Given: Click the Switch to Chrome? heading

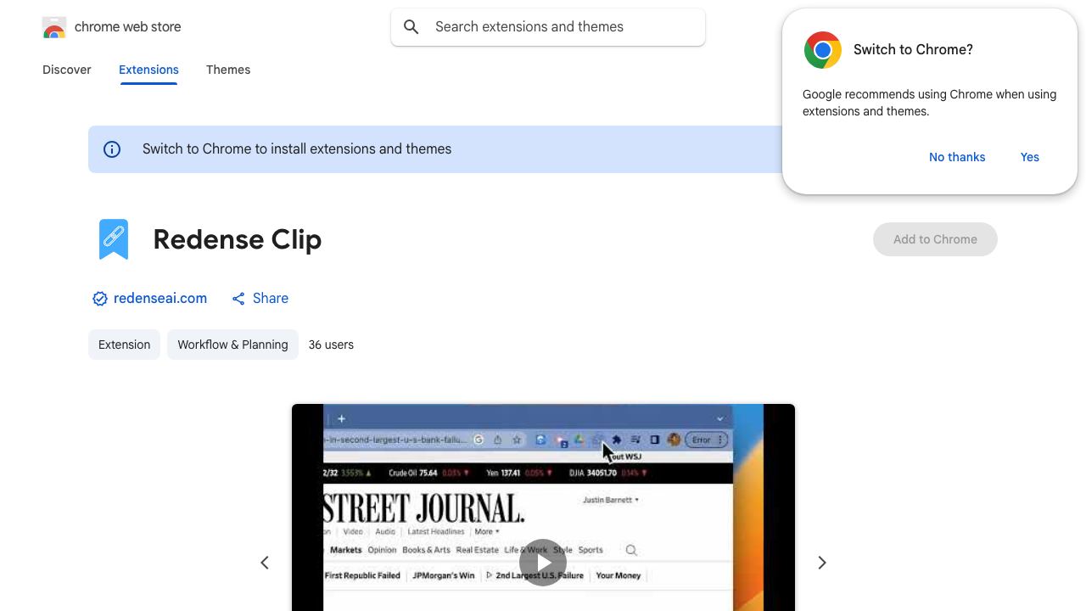Looking at the screenshot, I should click(x=913, y=50).
